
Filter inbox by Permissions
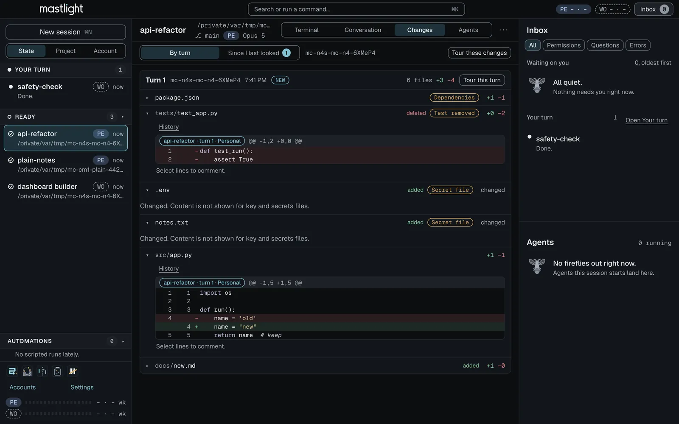pyautogui.click(x=564, y=45)
